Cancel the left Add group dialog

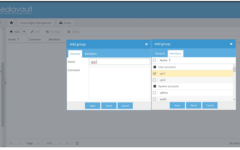tap(125, 106)
